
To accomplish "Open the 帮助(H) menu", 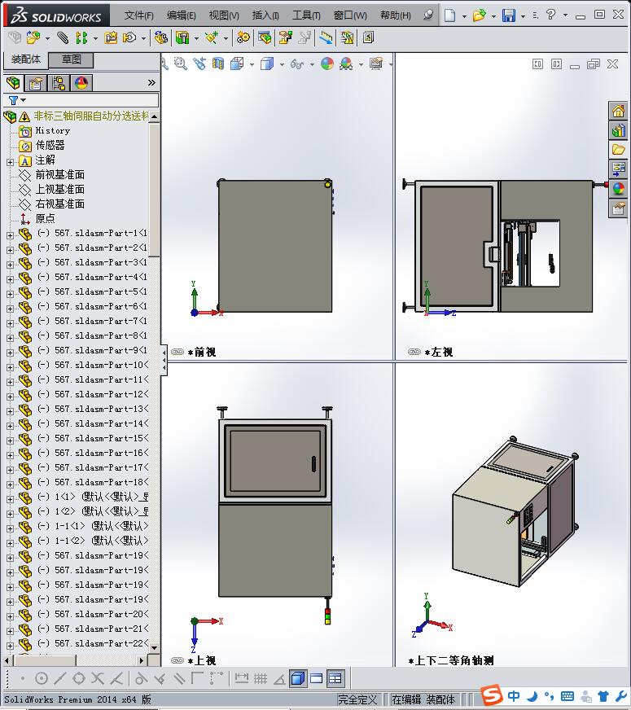I will pos(395,15).
